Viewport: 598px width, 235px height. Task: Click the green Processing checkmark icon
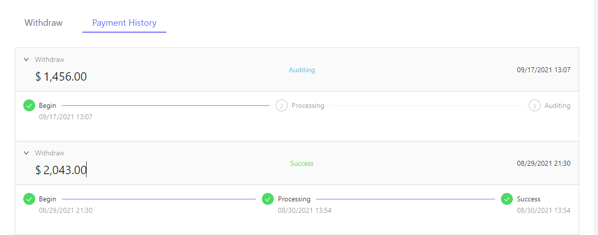pos(268,199)
